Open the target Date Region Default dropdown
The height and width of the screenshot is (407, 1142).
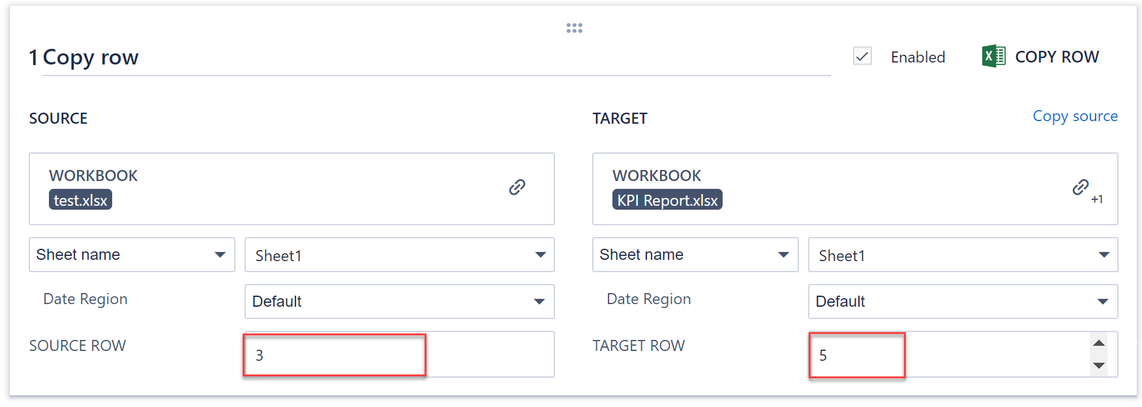pos(963,302)
